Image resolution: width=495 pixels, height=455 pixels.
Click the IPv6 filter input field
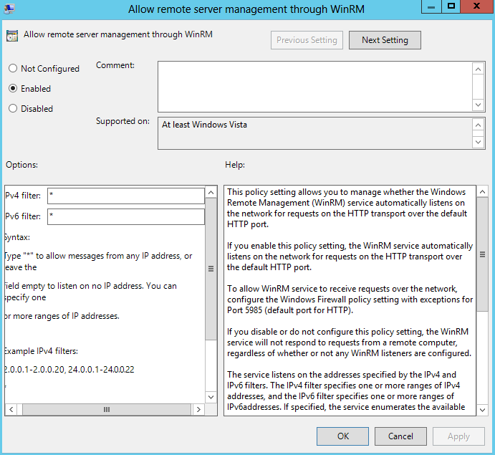click(126, 216)
